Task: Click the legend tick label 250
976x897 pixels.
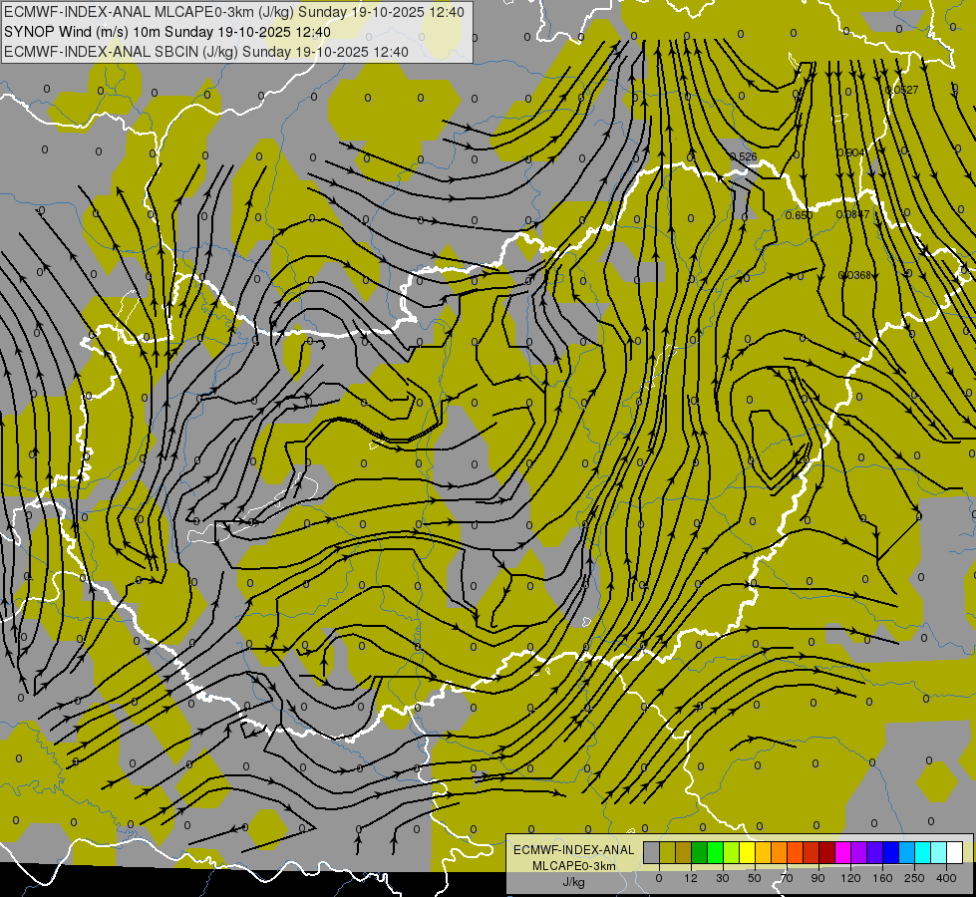Action: 914,878
